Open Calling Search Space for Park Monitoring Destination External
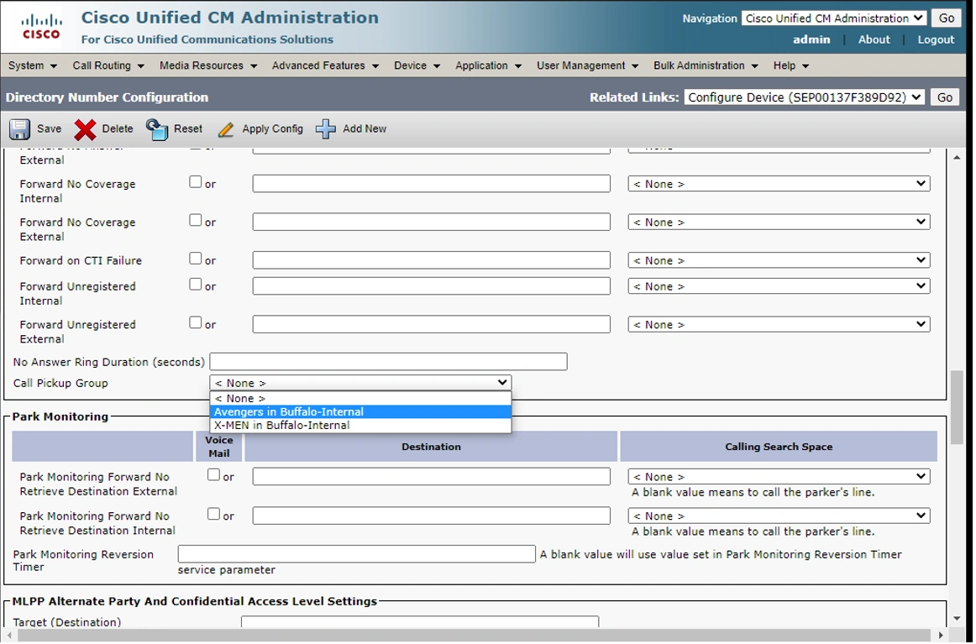The width and height of the screenshot is (976, 644). coord(779,477)
